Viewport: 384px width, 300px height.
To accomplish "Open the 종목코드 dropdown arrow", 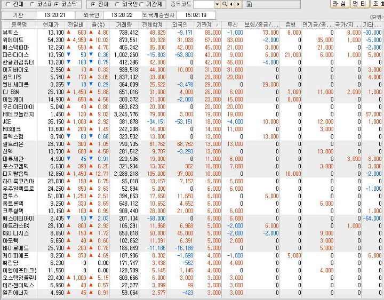I will click(217, 4).
